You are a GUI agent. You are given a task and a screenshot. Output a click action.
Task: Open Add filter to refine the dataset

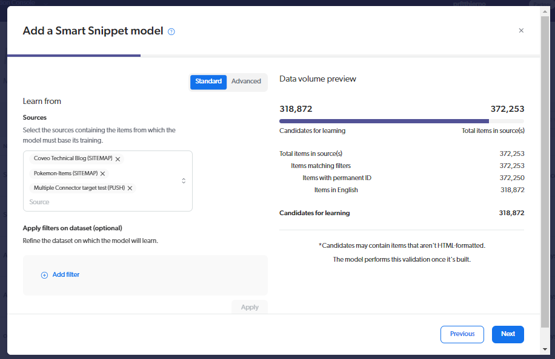click(x=64, y=274)
